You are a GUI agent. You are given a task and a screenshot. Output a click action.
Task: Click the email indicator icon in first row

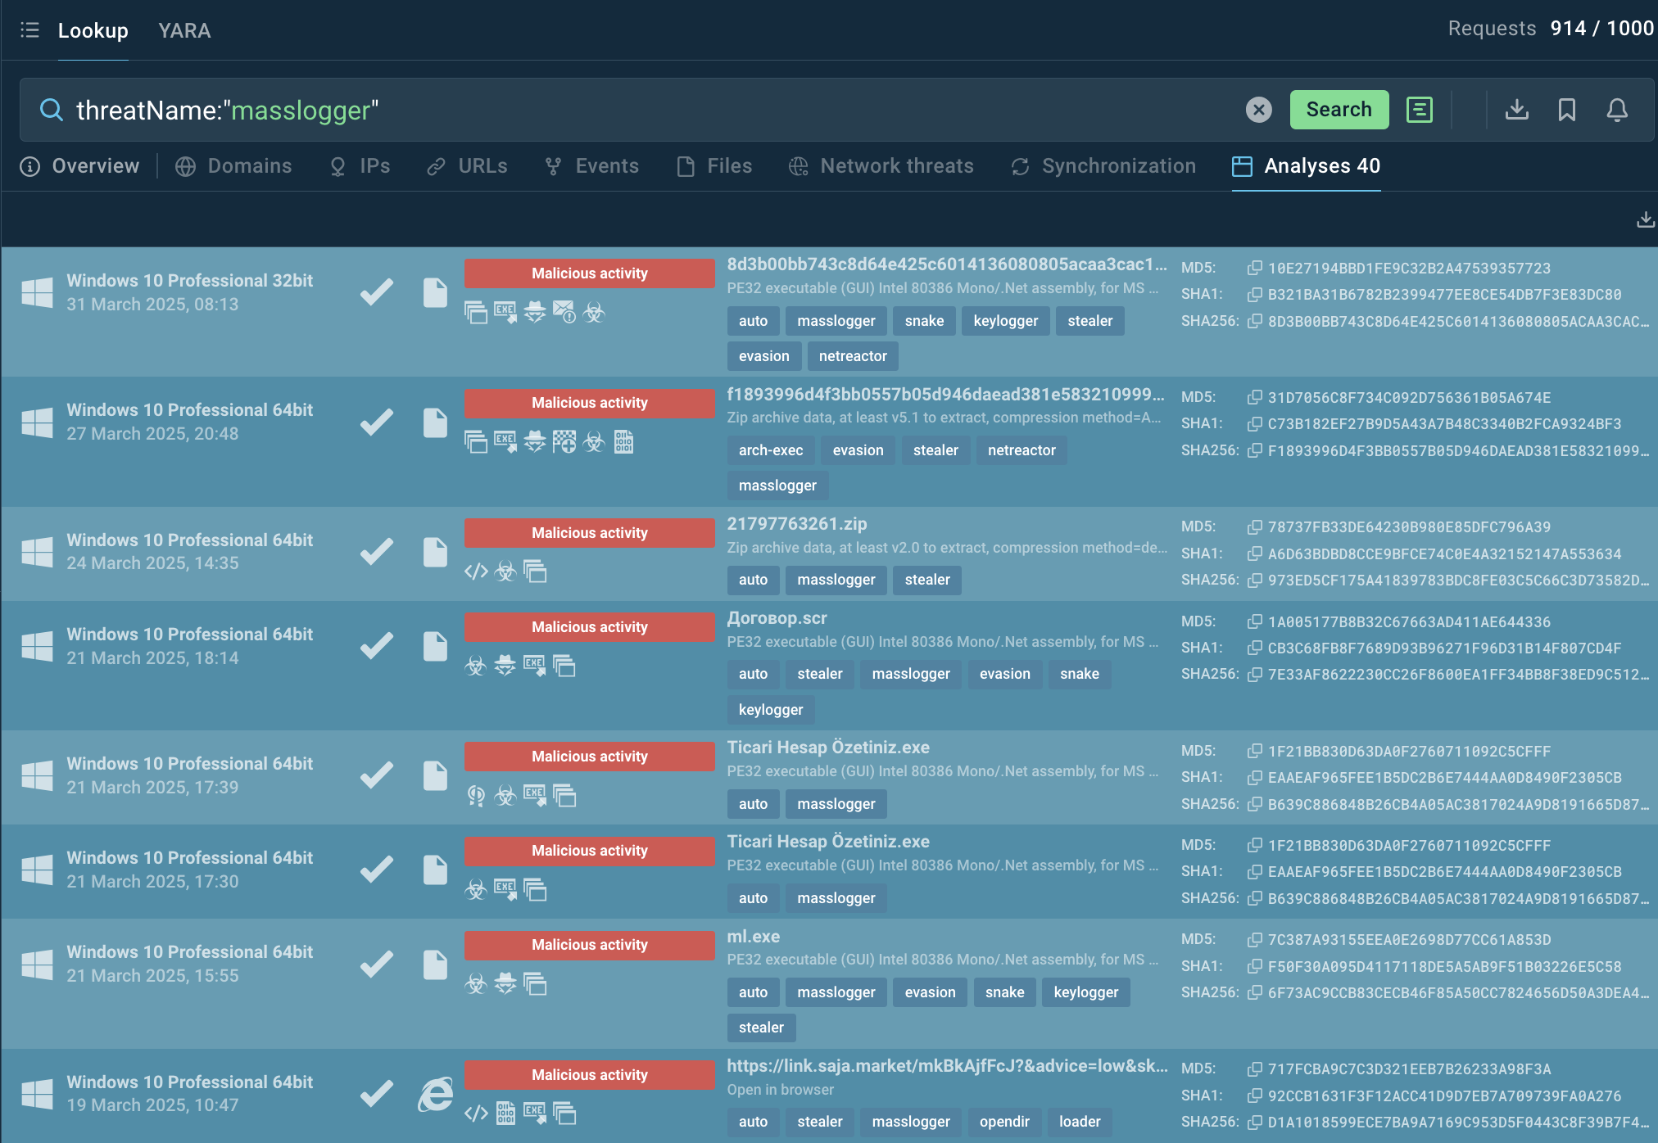coord(564,312)
